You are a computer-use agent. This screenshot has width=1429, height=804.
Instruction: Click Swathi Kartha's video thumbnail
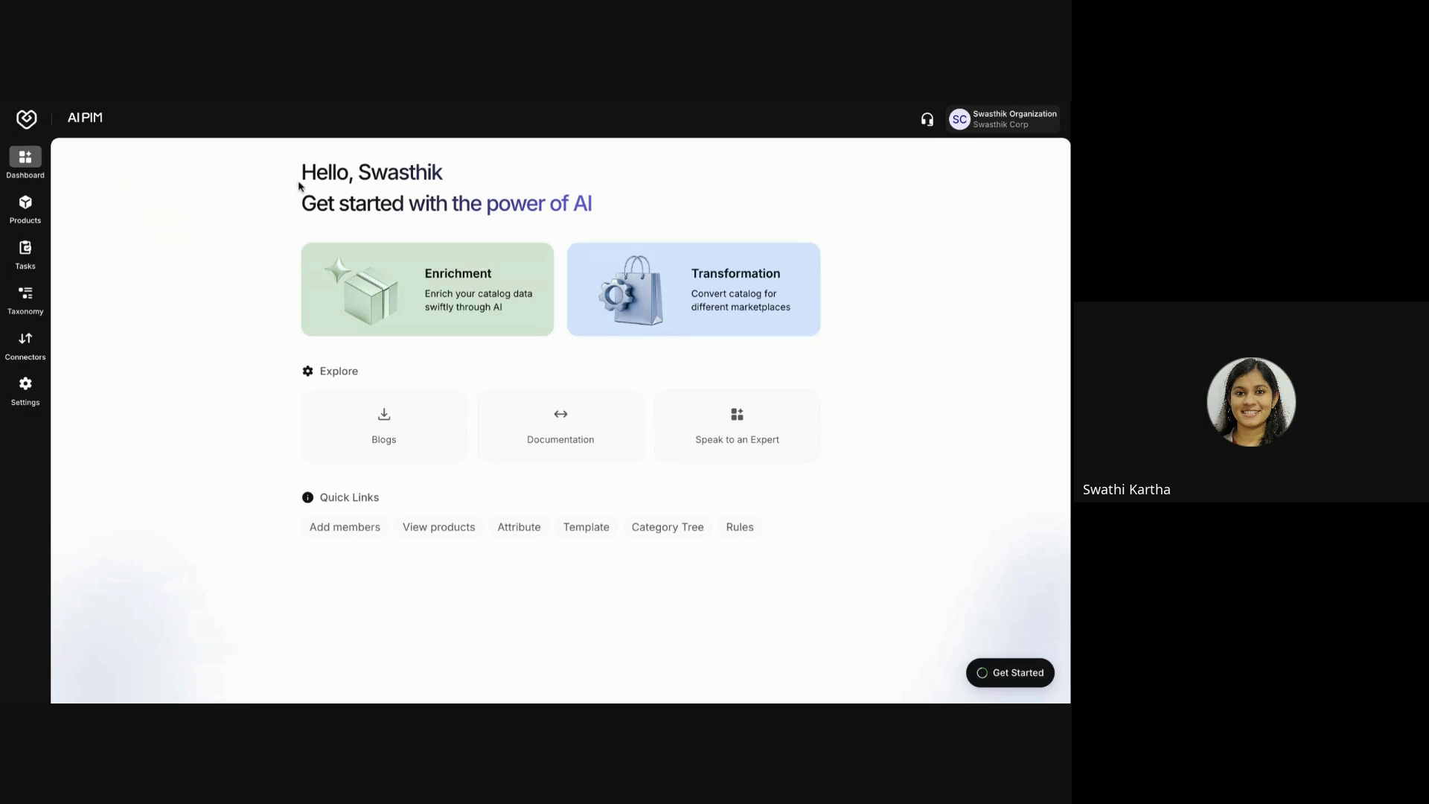pyautogui.click(x=1250, y=402)
